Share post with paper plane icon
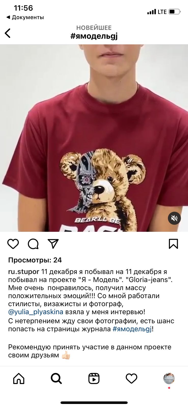 [x=53, y=244]
